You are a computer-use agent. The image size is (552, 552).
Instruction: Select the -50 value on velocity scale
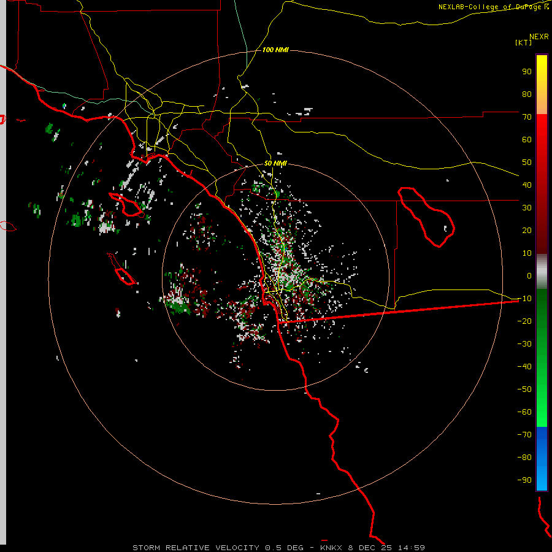pyautogui.click(x=524, y=389)
